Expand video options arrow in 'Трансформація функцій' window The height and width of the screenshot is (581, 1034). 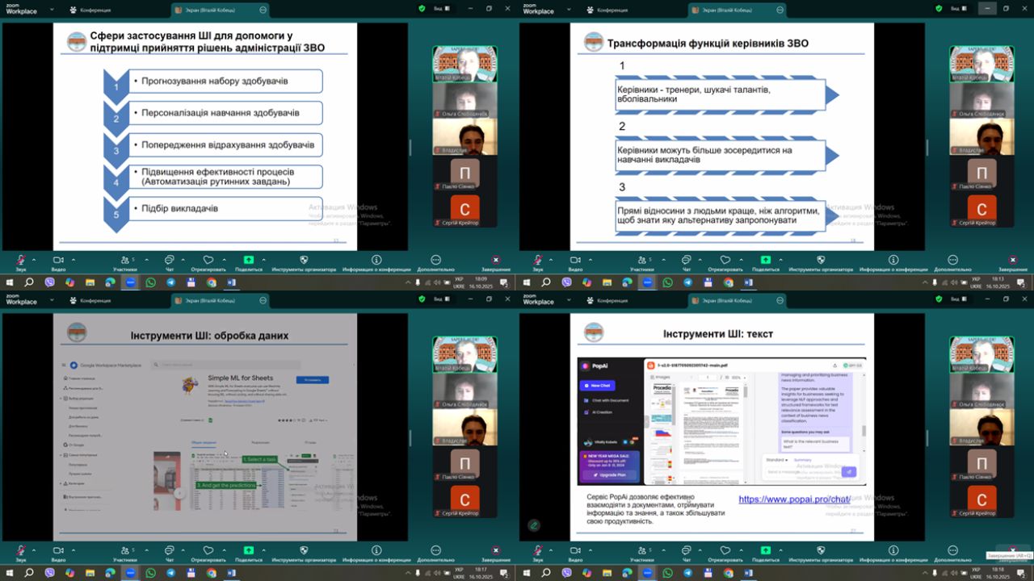click(x=591, y=260)
